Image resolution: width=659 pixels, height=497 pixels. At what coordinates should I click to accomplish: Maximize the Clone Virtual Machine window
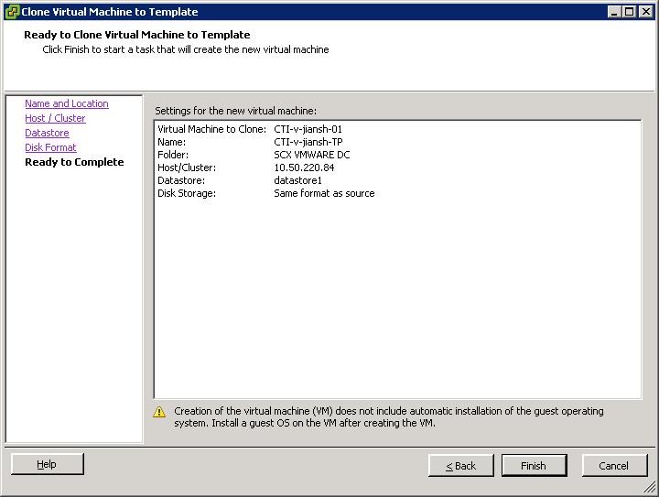click(x=629, y=12)
